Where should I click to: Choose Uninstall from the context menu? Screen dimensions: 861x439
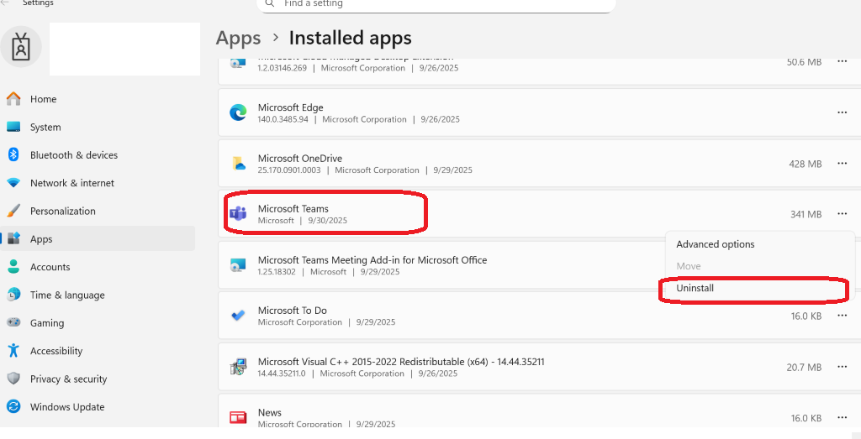[x=760, y=288]
